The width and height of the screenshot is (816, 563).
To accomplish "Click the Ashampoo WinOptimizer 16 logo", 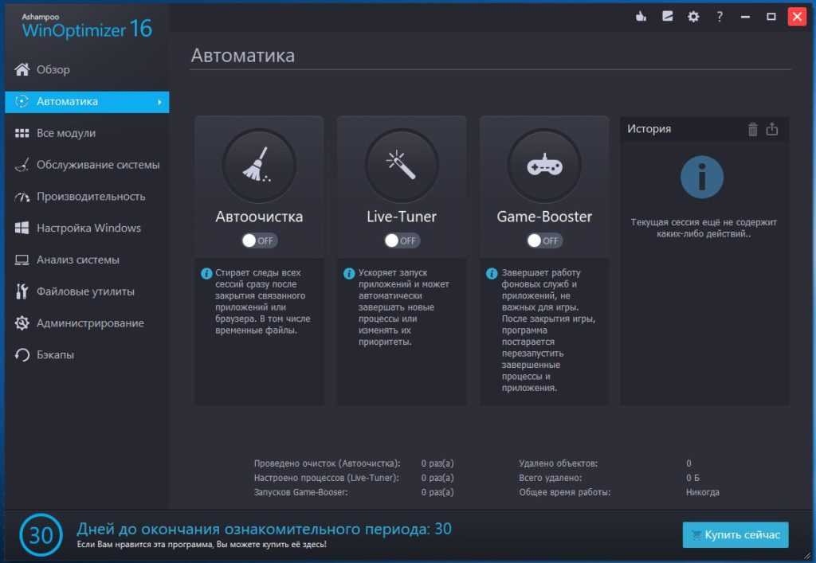I will (x=87, y=26).
